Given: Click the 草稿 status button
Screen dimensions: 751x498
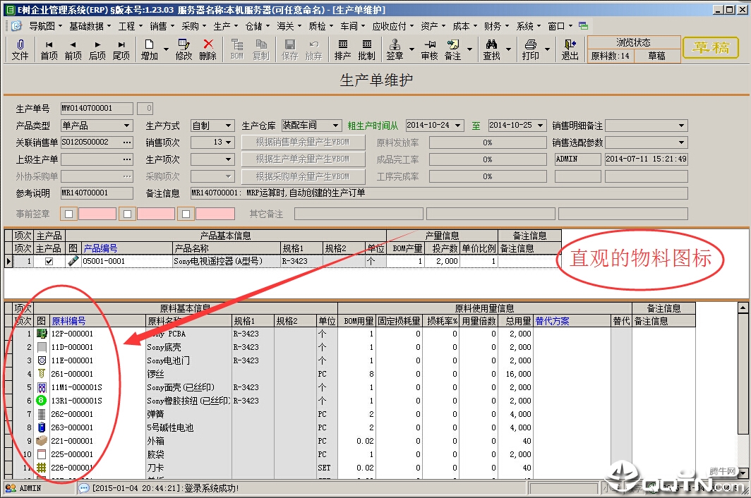Looking at the screenshot, I should [x=710, y=48].
